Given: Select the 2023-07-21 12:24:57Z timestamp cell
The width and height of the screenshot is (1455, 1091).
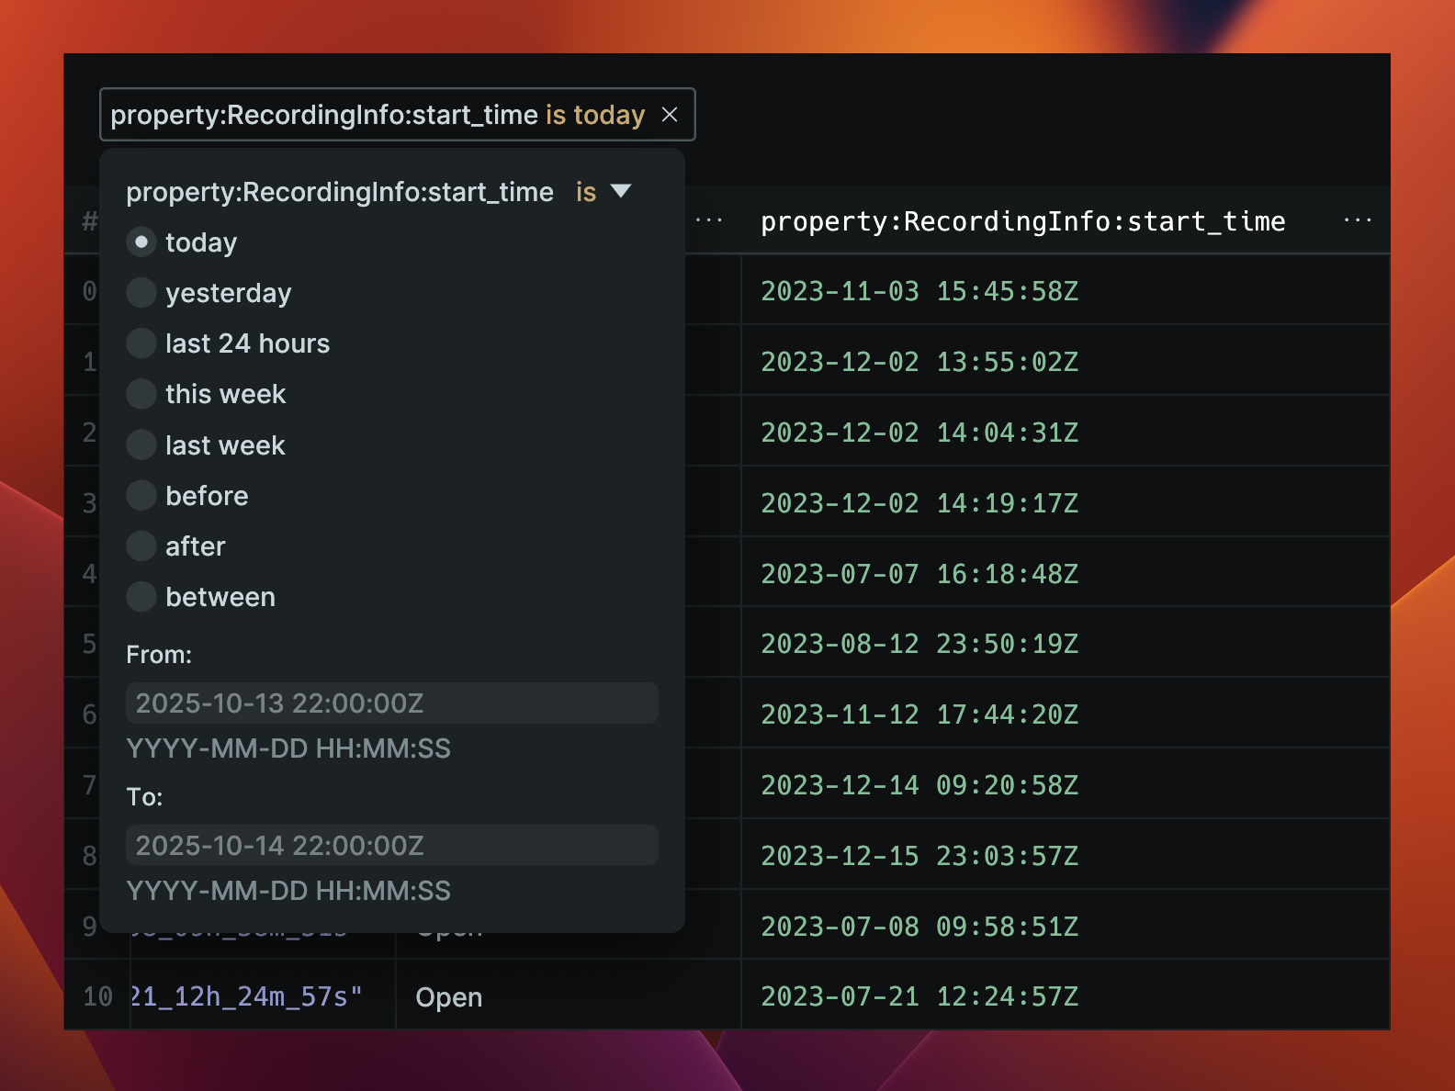Looking at the screenshot, I should click(x=919, y=996).
